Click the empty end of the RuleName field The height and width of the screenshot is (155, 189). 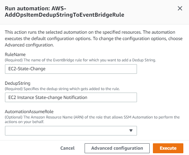click(x=91, y=69)
